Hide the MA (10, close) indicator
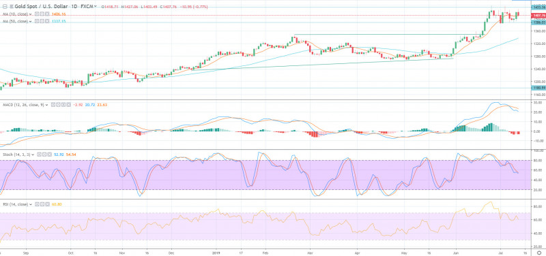Screen dimensions: 546x256 tap(37, 14)
